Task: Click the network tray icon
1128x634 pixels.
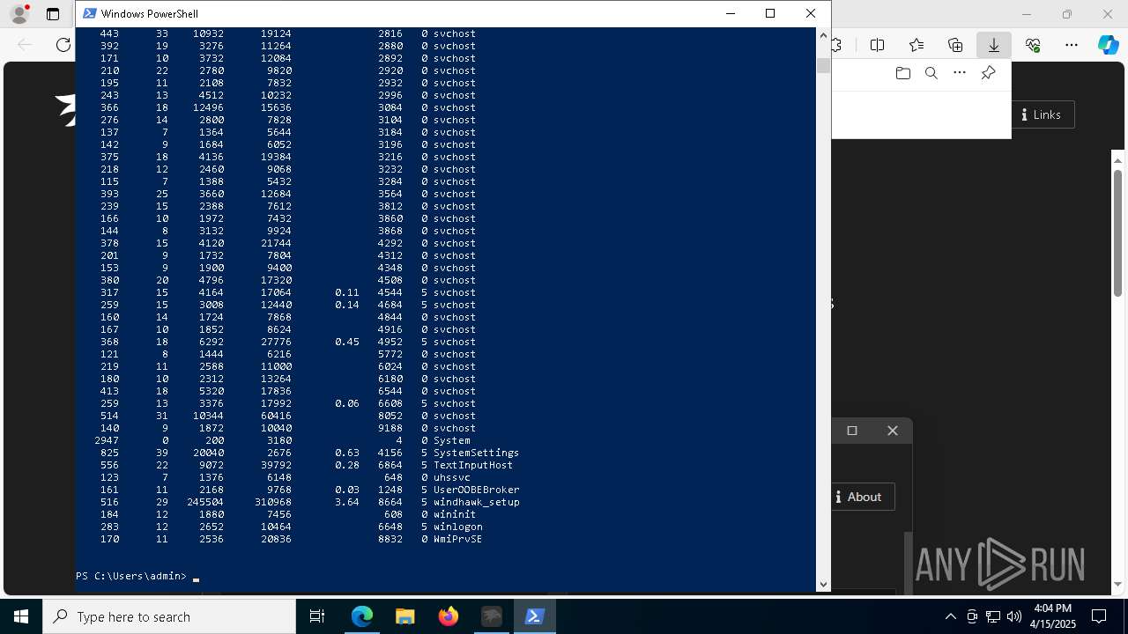Action: pos(993,616)
